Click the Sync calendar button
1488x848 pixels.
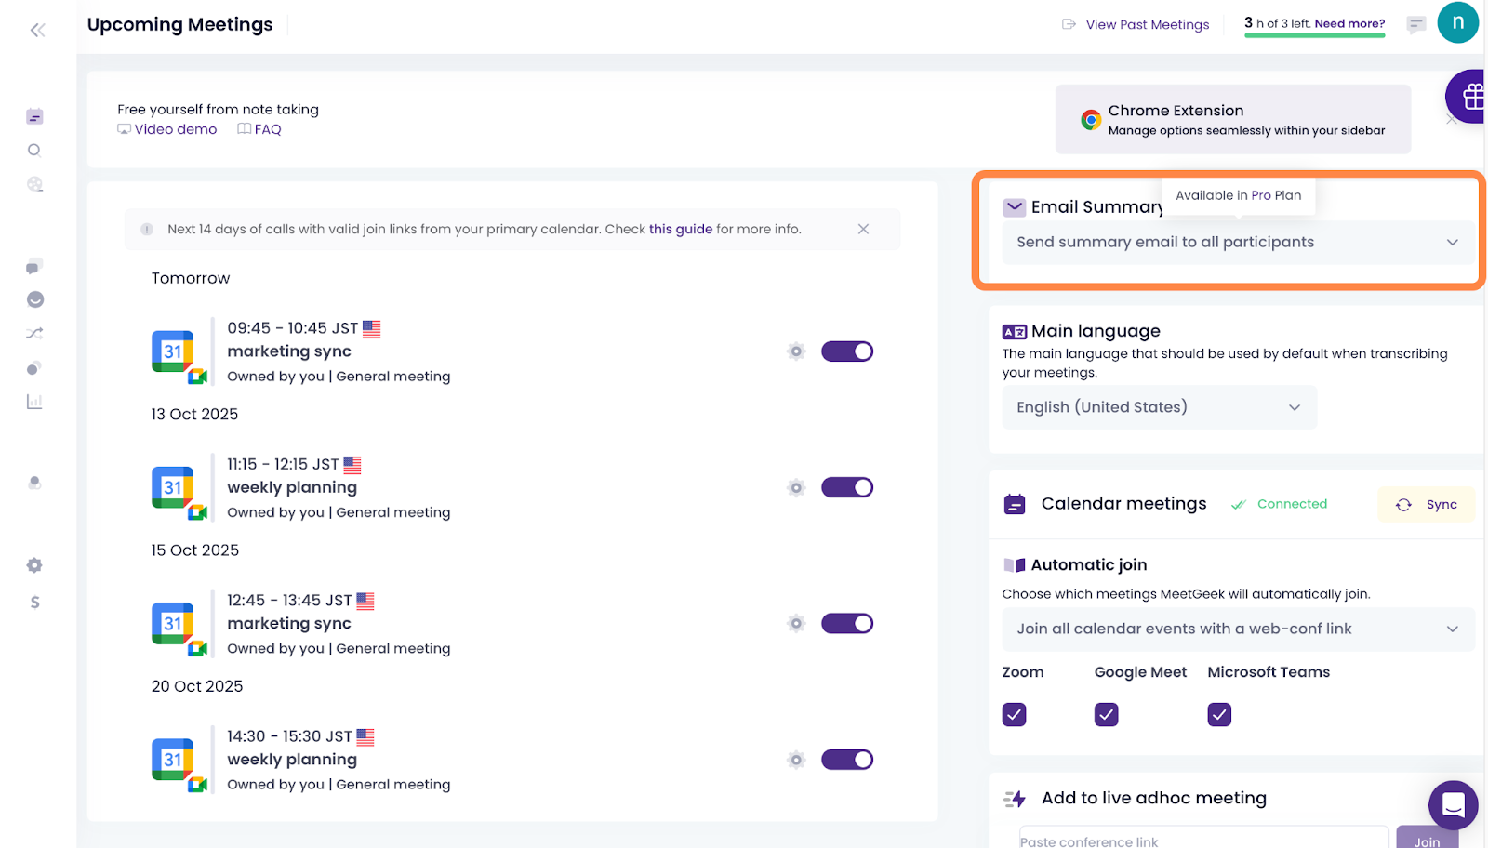coord(1427,505)
